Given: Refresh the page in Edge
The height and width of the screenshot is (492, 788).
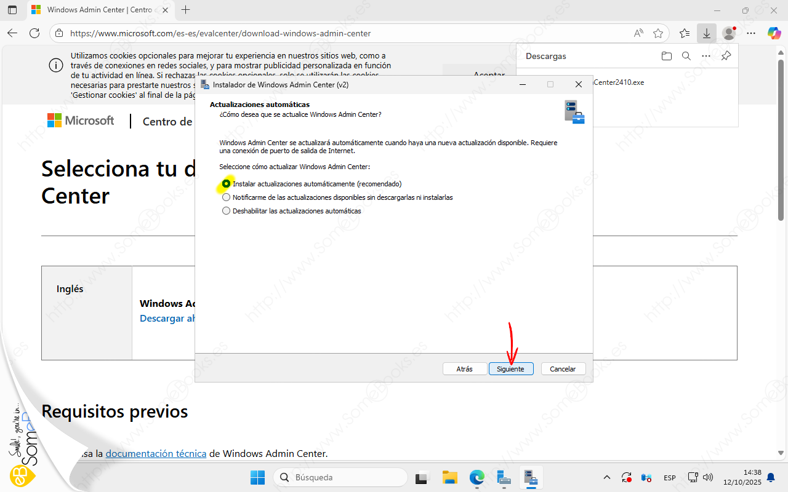Looking at the screenshot, I should (x=34, y=33).
